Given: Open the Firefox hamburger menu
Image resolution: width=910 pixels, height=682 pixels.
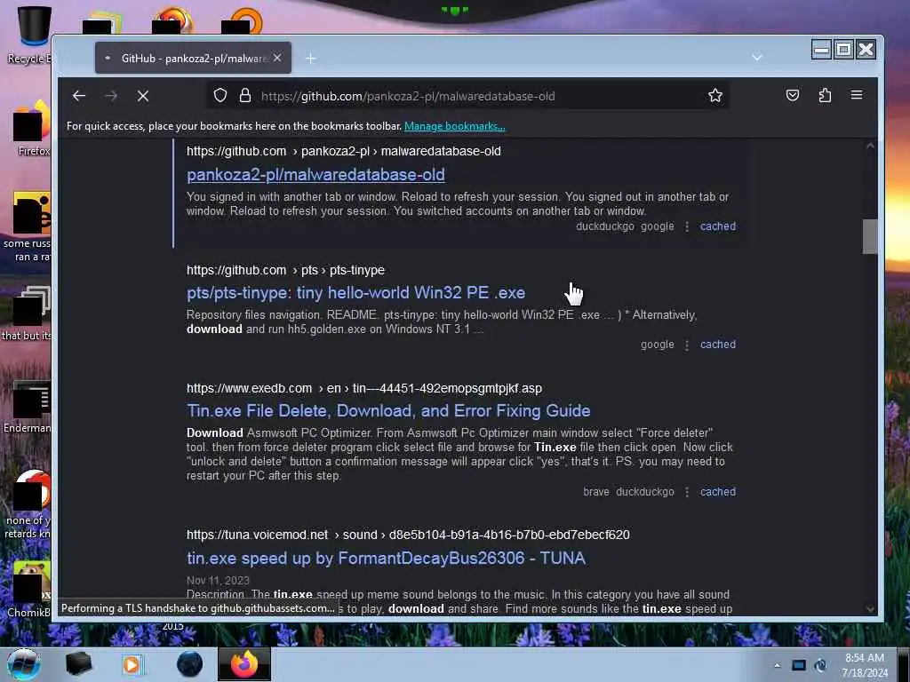Looking at the screenshot, I should click(857, 95).
